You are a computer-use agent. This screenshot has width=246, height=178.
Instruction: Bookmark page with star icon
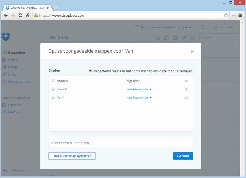(226, 15)
